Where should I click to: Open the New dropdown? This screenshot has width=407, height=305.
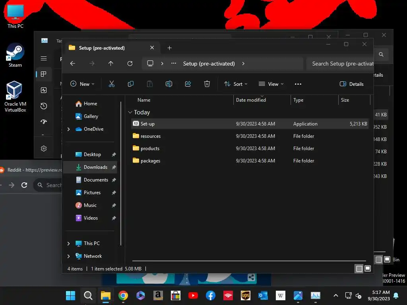(82, 84)
